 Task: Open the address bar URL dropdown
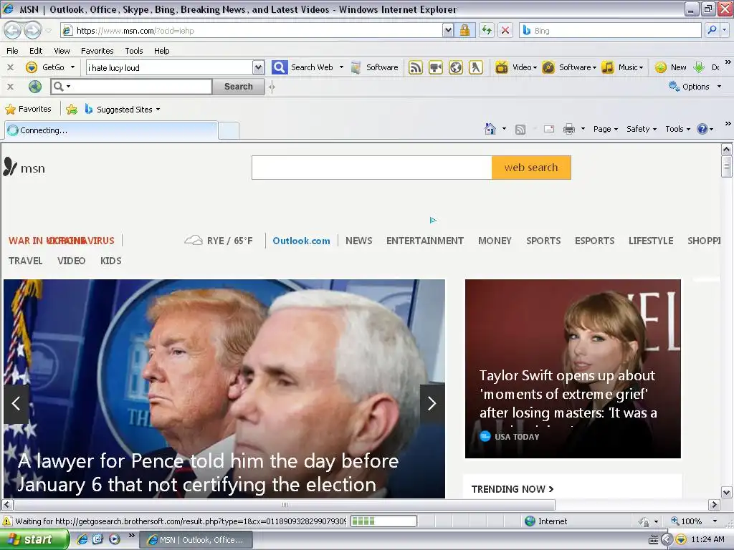click(448, 30)
